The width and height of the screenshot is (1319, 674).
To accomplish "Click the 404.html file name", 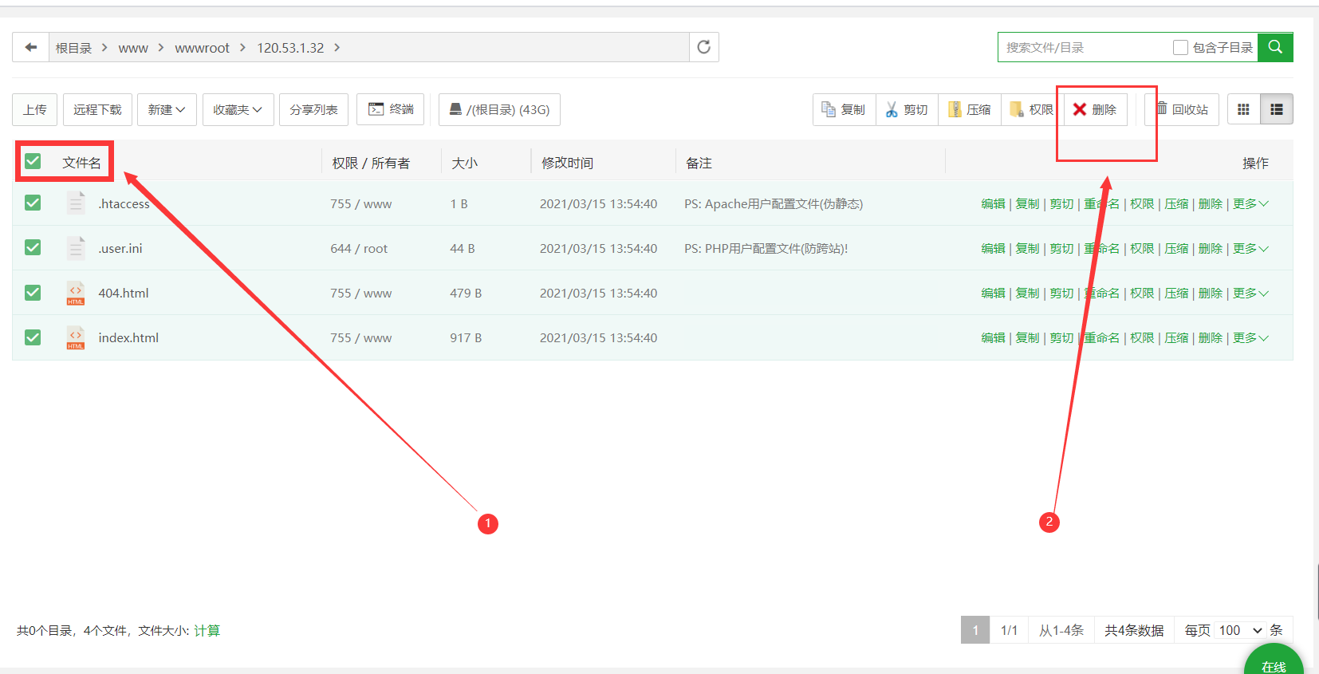I will pos(124,293).
